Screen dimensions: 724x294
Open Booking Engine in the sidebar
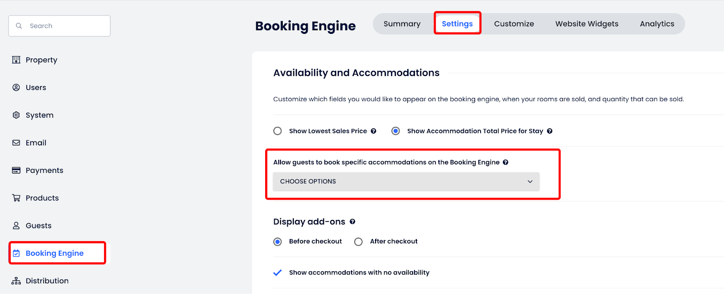click(54, 253)
